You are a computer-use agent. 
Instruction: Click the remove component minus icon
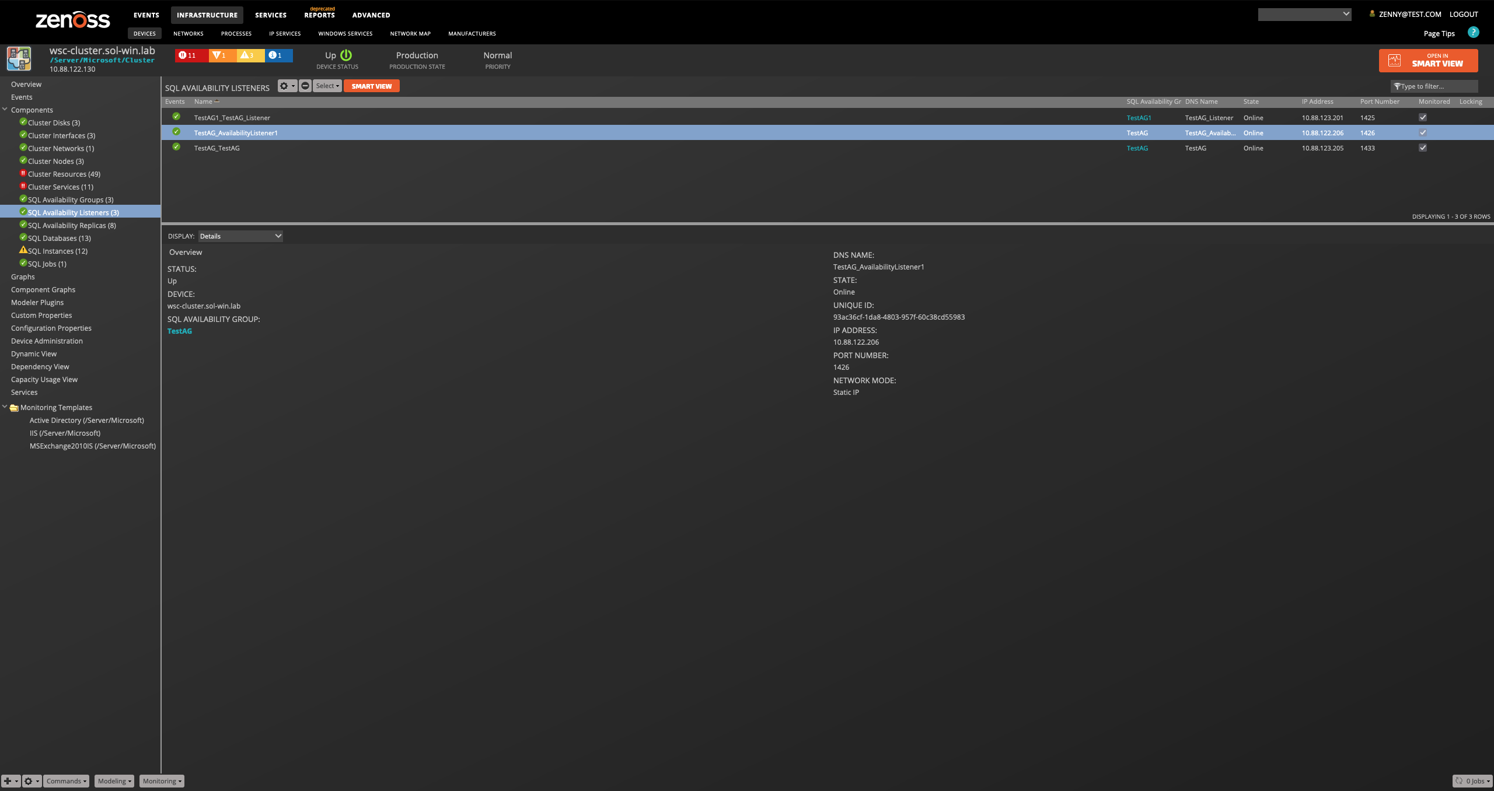[305, 86]
